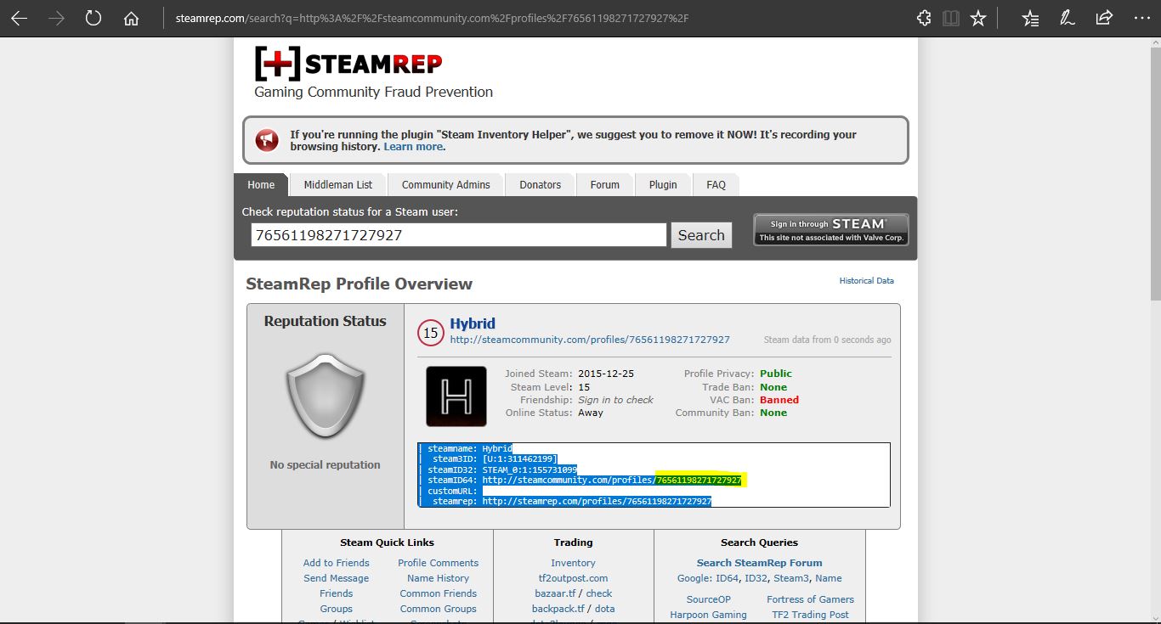This screenshot has height=624, width=1161.
Task: Open the Middleman List tab
Action: coord(338,185)
